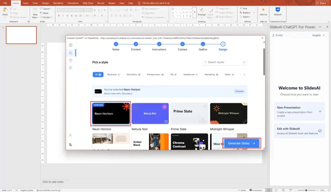This screenshot has height=192, width=331.
Task: Switch to the Insert ribbon tab
Action: (26, 3)
